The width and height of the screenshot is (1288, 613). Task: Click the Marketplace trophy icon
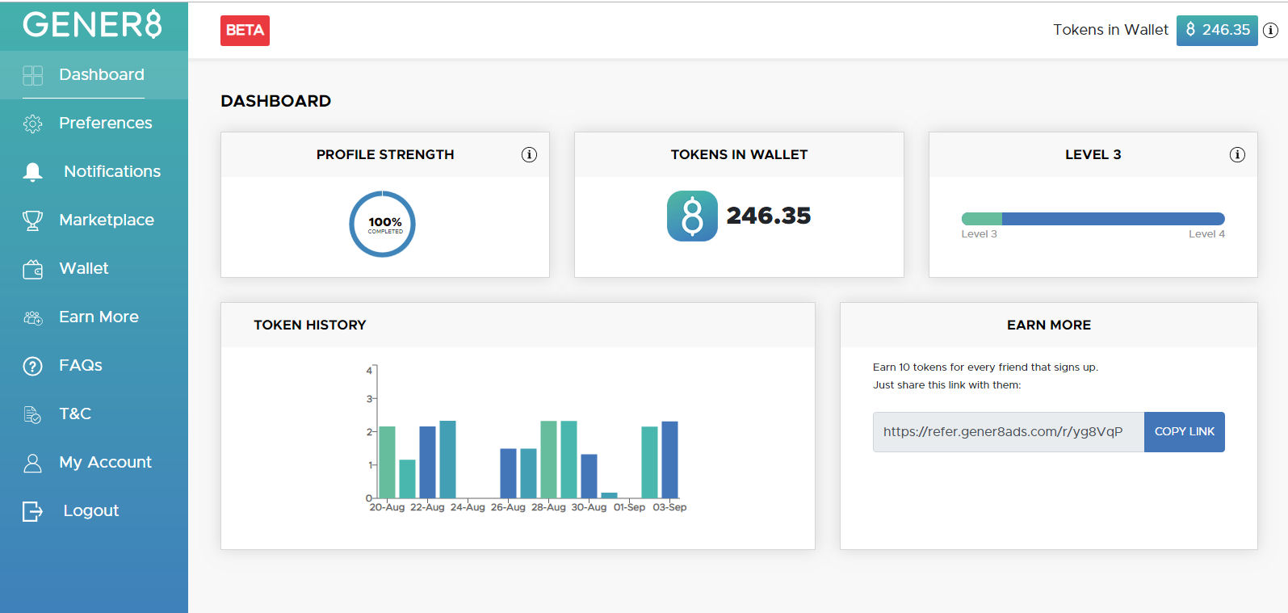(32, 220)
